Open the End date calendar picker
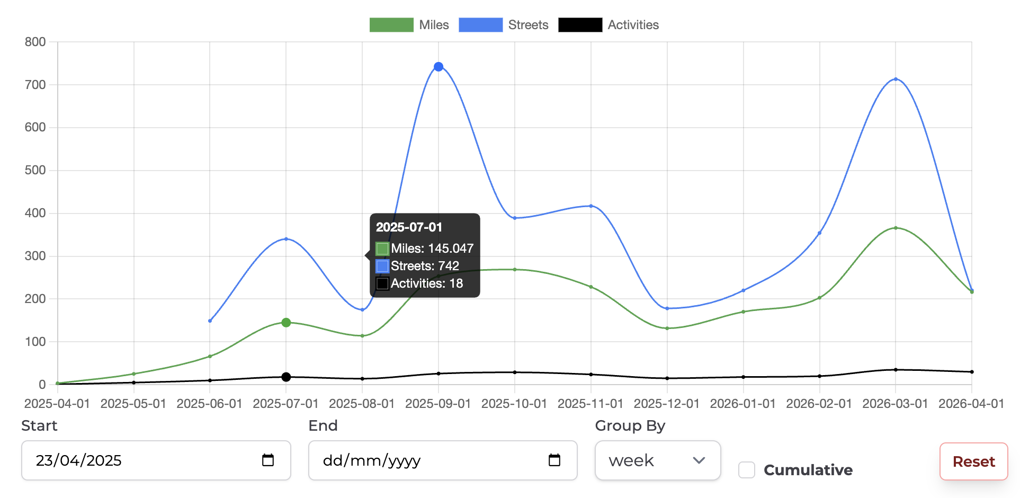1020x498 pixels. click(554, 460)
